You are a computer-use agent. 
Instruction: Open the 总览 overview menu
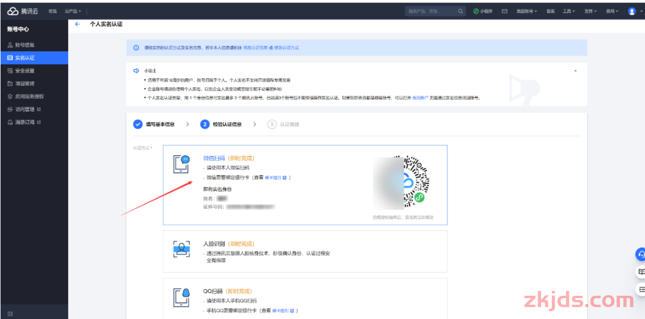click(53, 11)
